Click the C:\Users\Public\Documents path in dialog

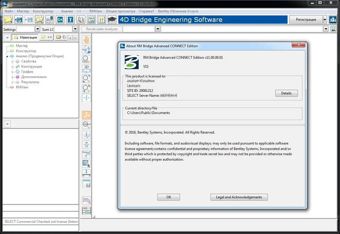pyautogui.click(x=148, y=113)
